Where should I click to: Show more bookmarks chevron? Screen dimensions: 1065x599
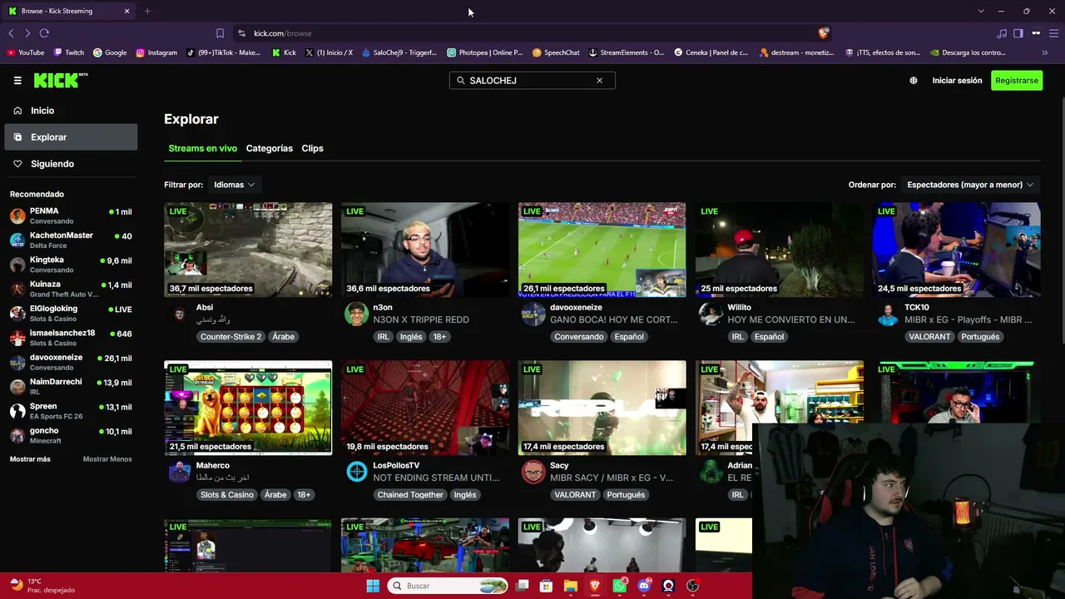point(1045,52)
